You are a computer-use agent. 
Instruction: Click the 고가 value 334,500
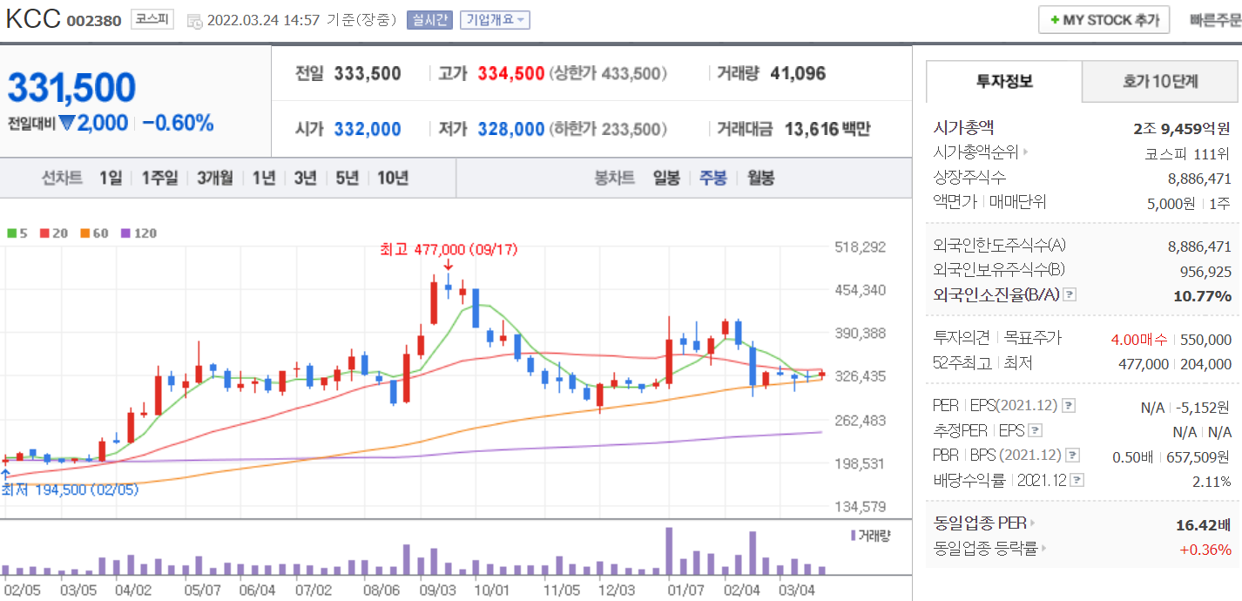pyautogui.click(x=510, y=73)
